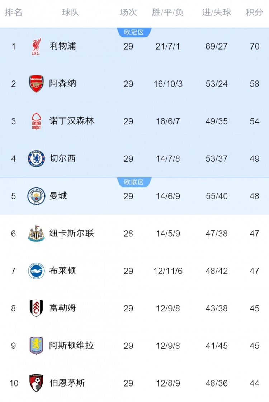This screenshot has width=269, height=402.
Task: Click the Bournemouth club badge
Action: point(36,383)
